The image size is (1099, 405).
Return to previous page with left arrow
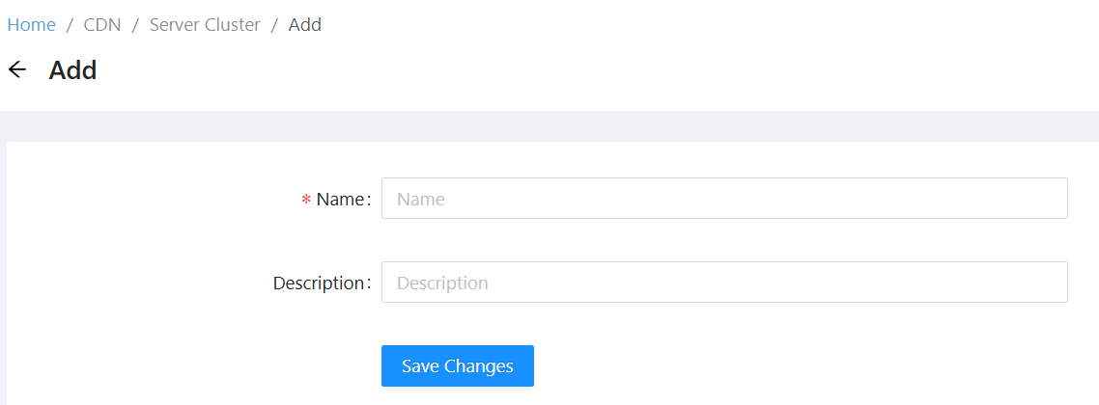click(16, 69)
